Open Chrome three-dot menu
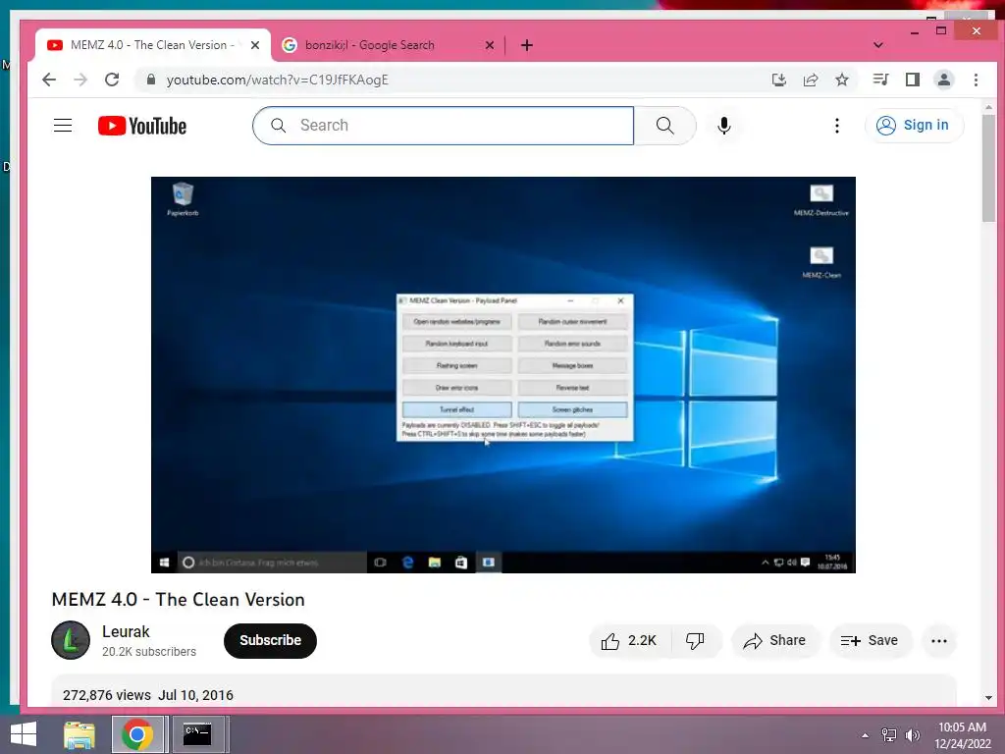This screenshot has height=754, width=1005. tap(976, 80)
